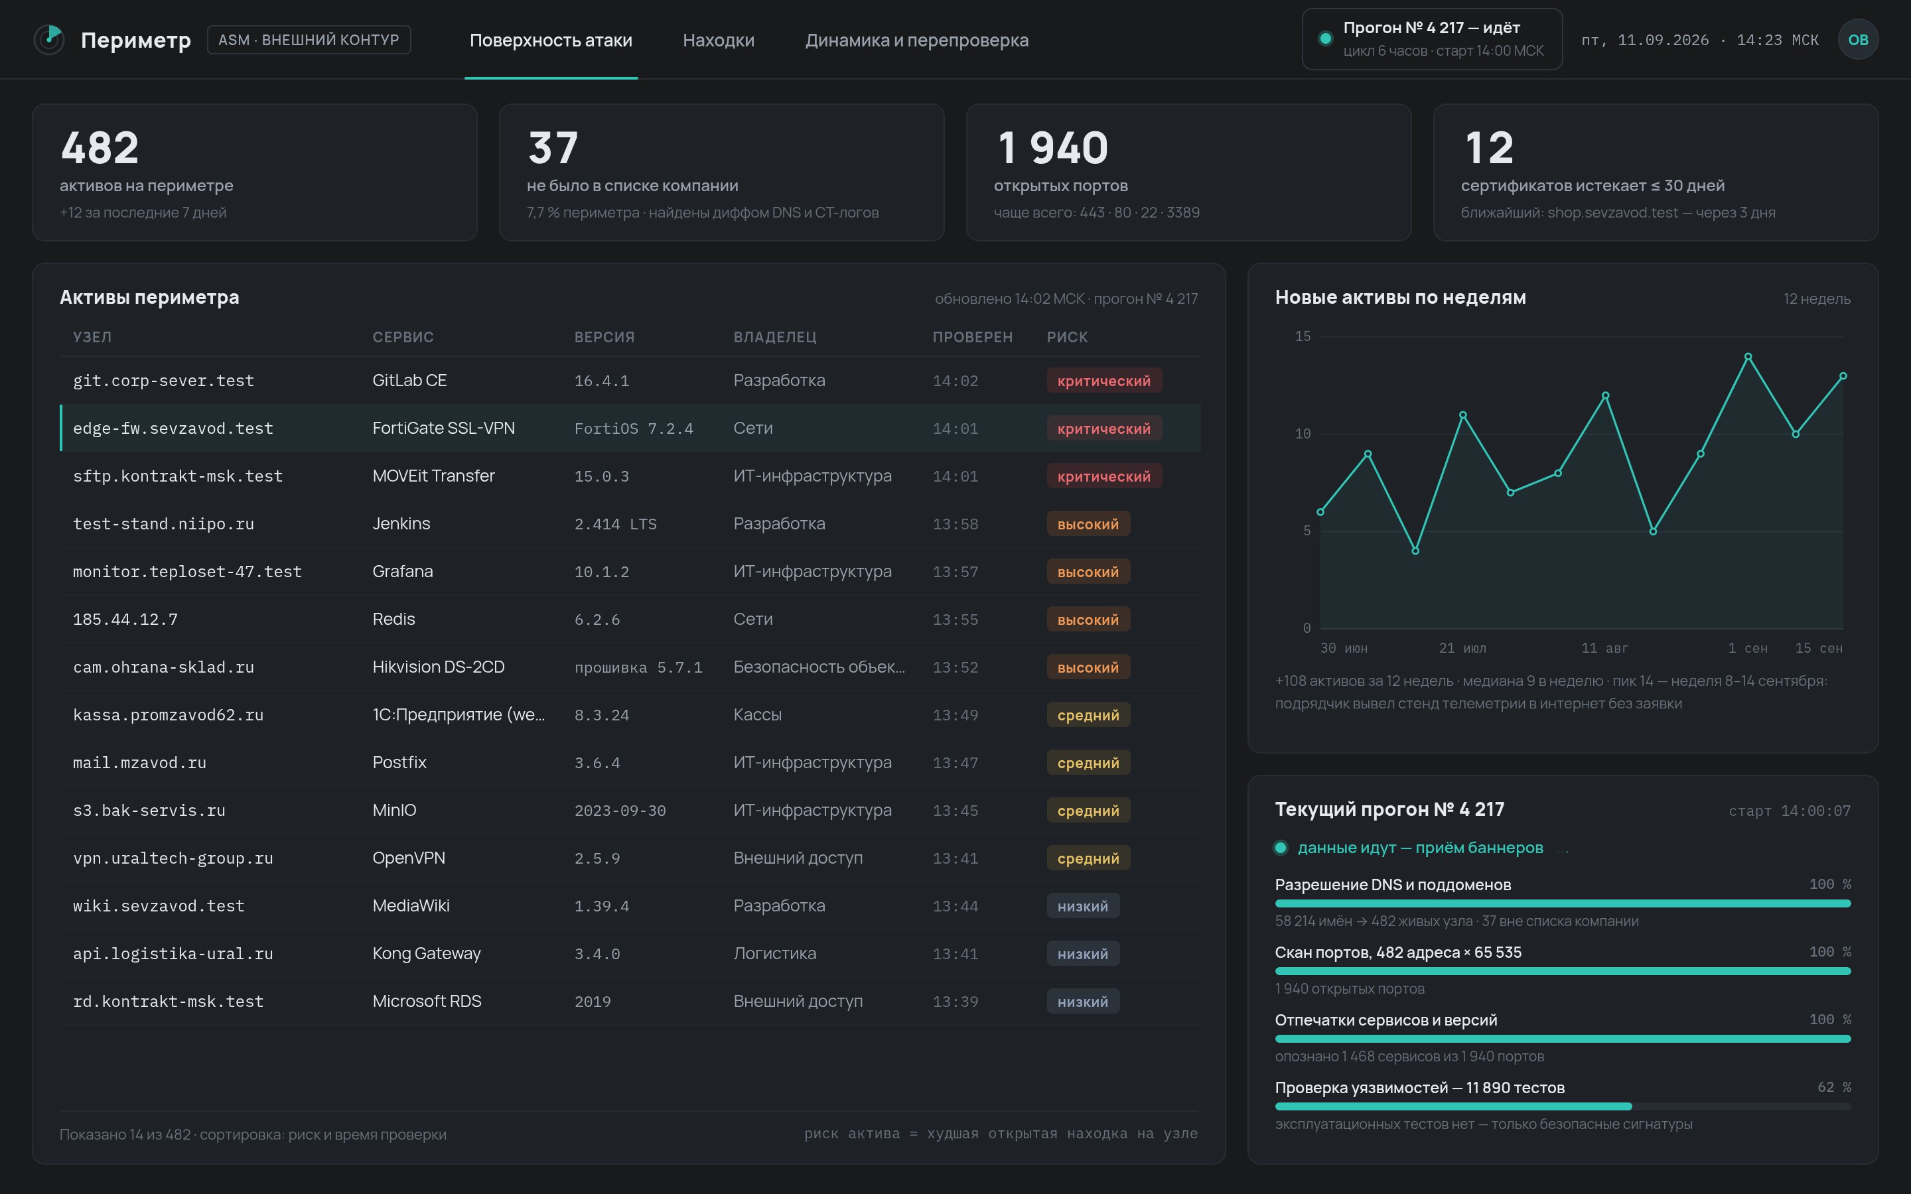
Task: Switch to the Поверхность атаки tab
Action: pos(550,40)
